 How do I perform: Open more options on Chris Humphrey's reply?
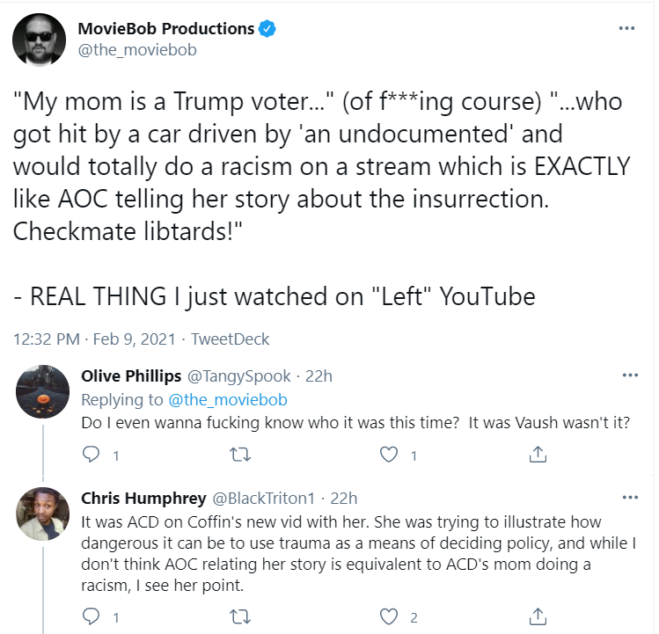point(630,498)
